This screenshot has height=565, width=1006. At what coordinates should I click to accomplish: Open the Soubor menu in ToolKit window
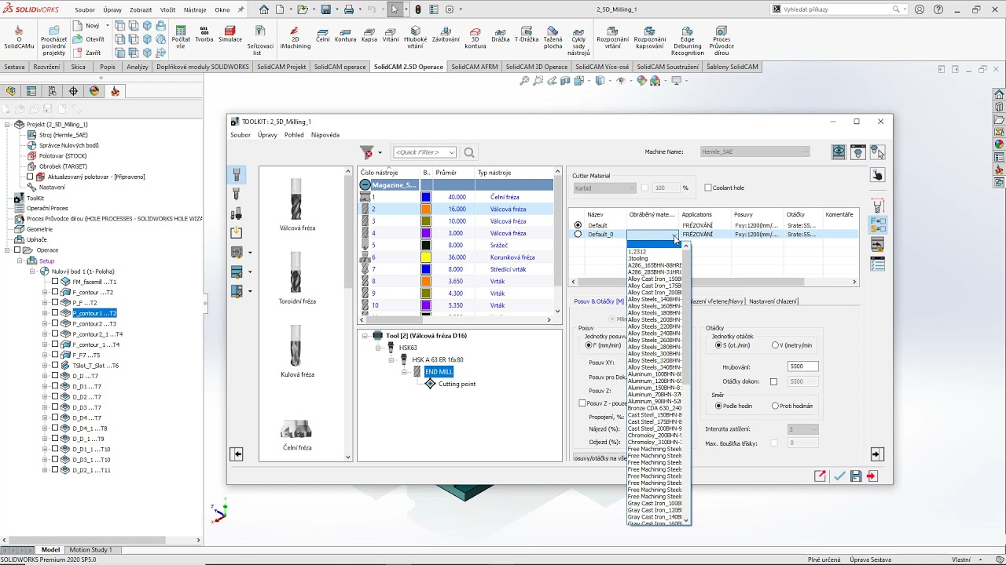point(240,135)
